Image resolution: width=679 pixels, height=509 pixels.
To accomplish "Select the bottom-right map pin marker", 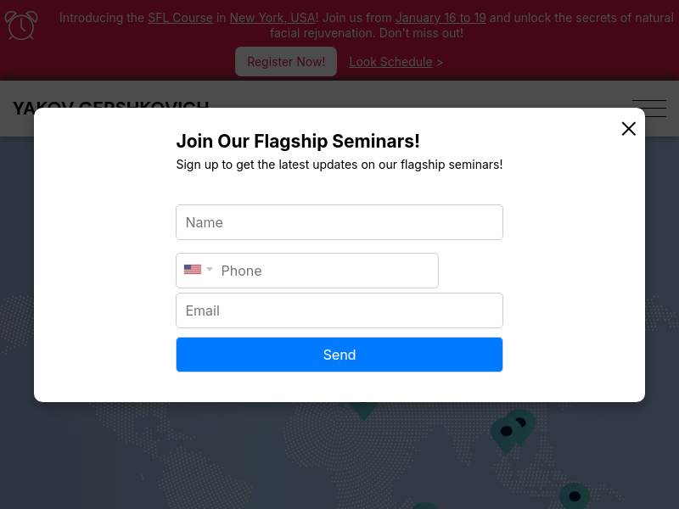I will [575, 496].
